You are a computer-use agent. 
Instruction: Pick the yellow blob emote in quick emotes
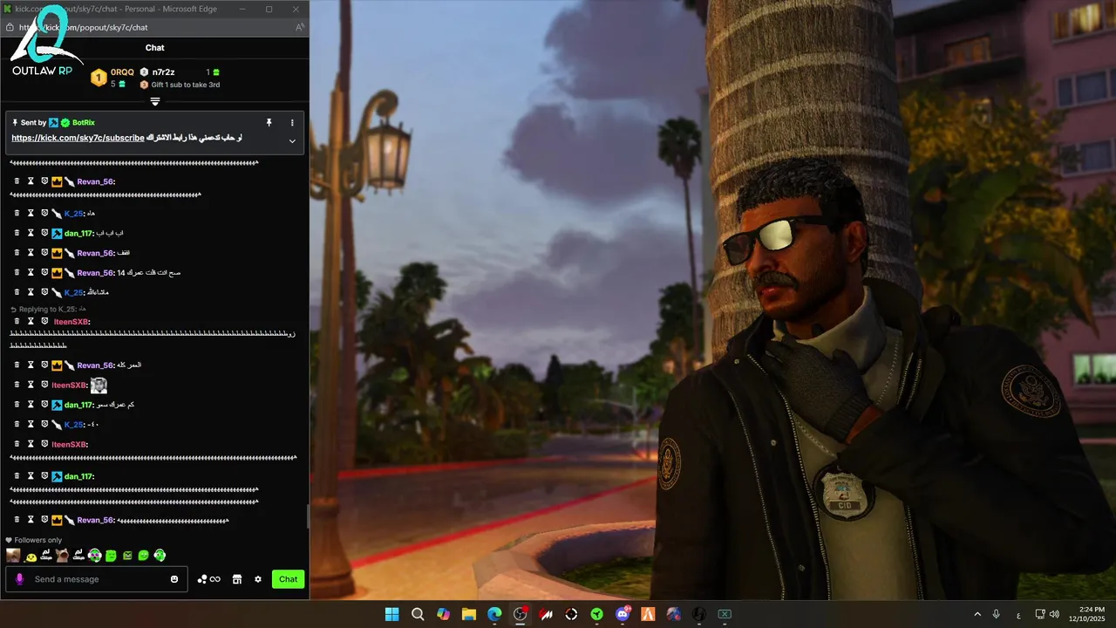pos(31,556)
